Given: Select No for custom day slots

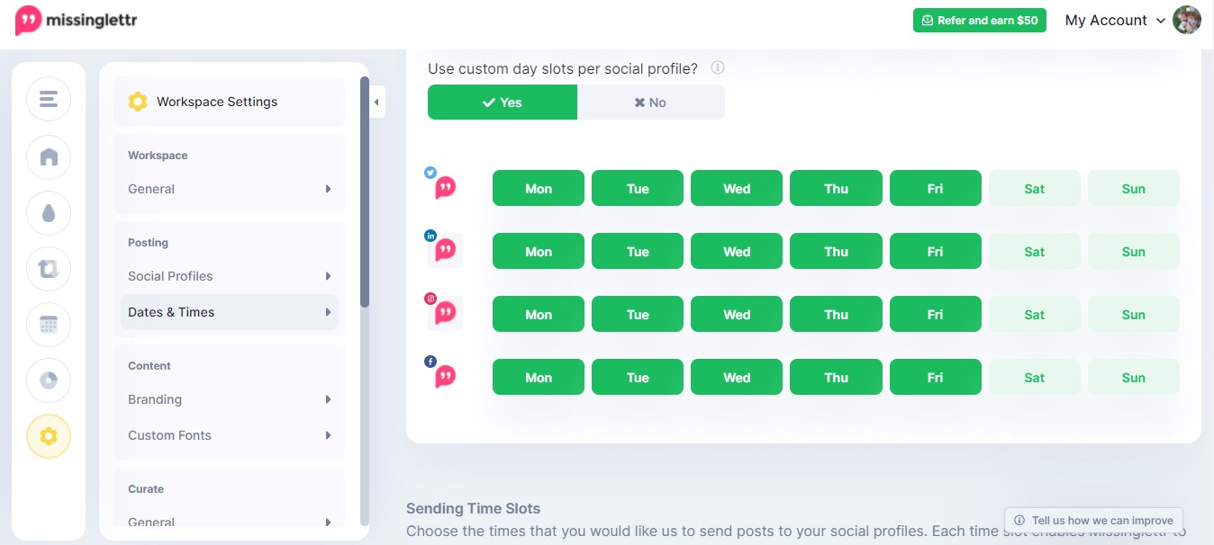Looking at the screenshot, I should click(650, 103).
